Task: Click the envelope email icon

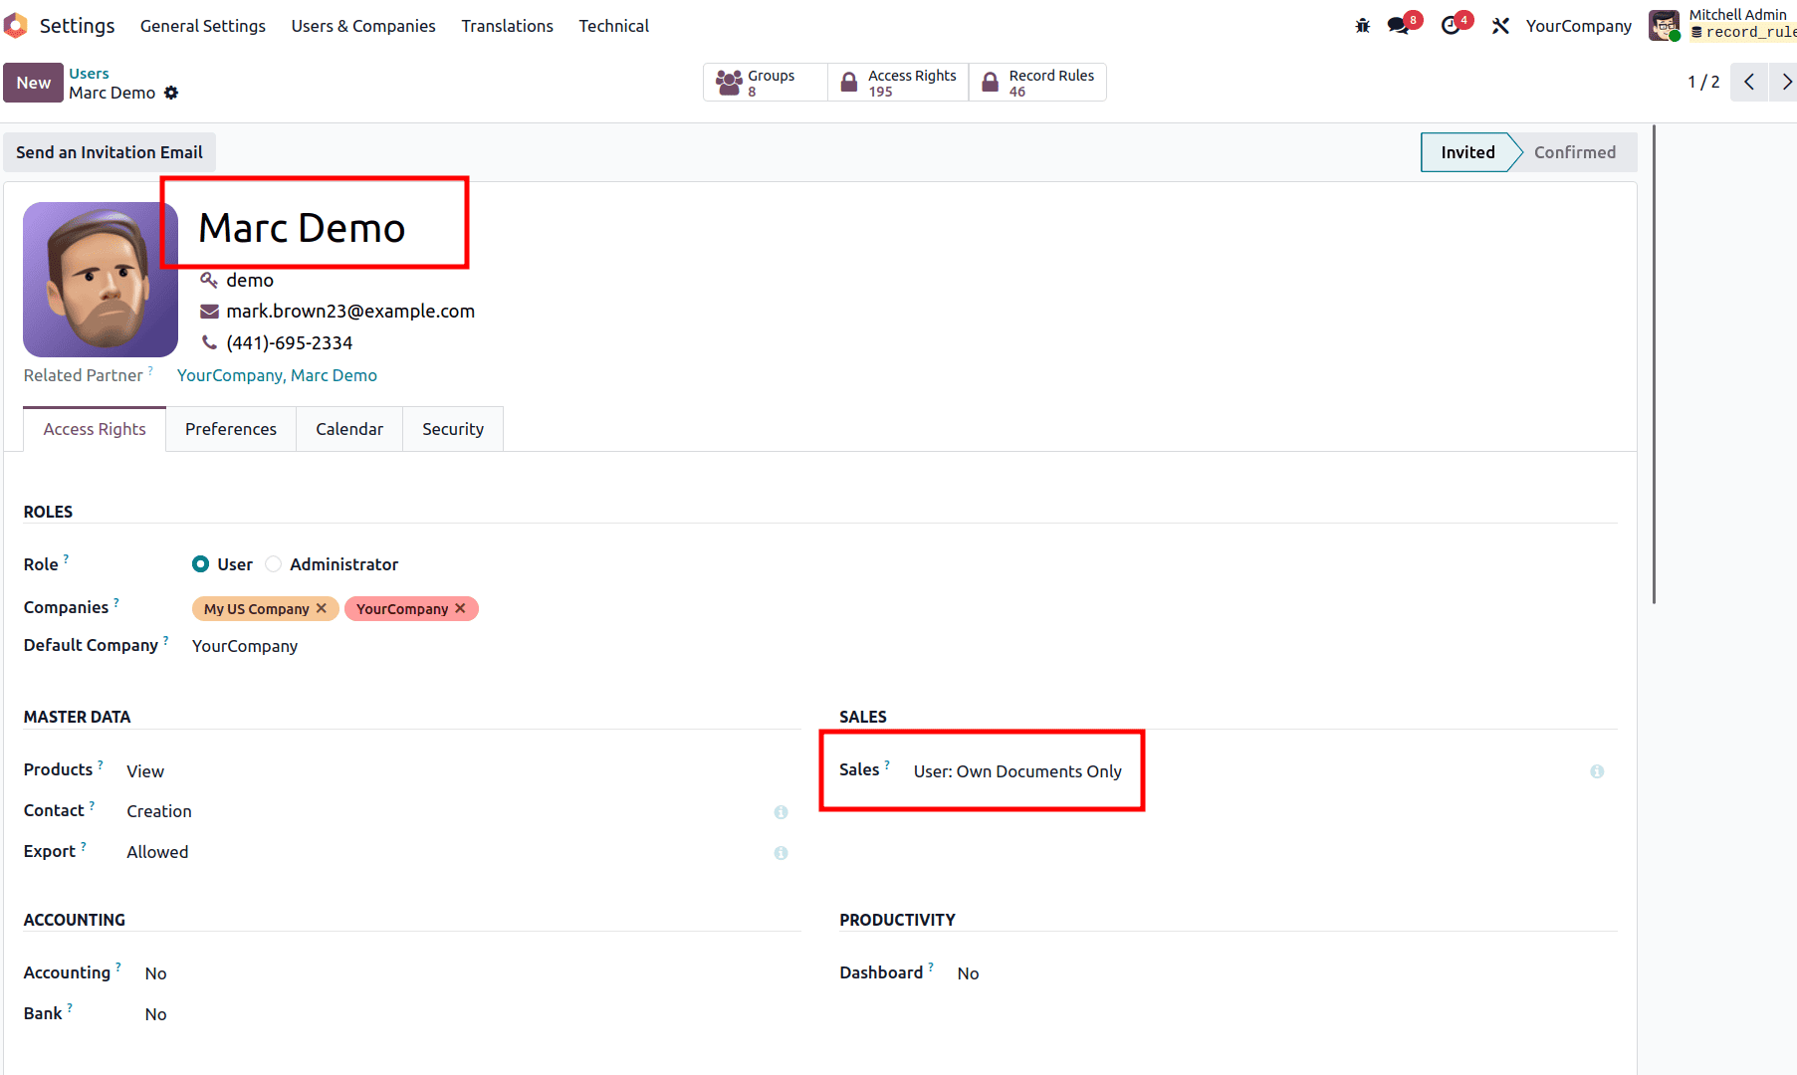Action: 209,312
